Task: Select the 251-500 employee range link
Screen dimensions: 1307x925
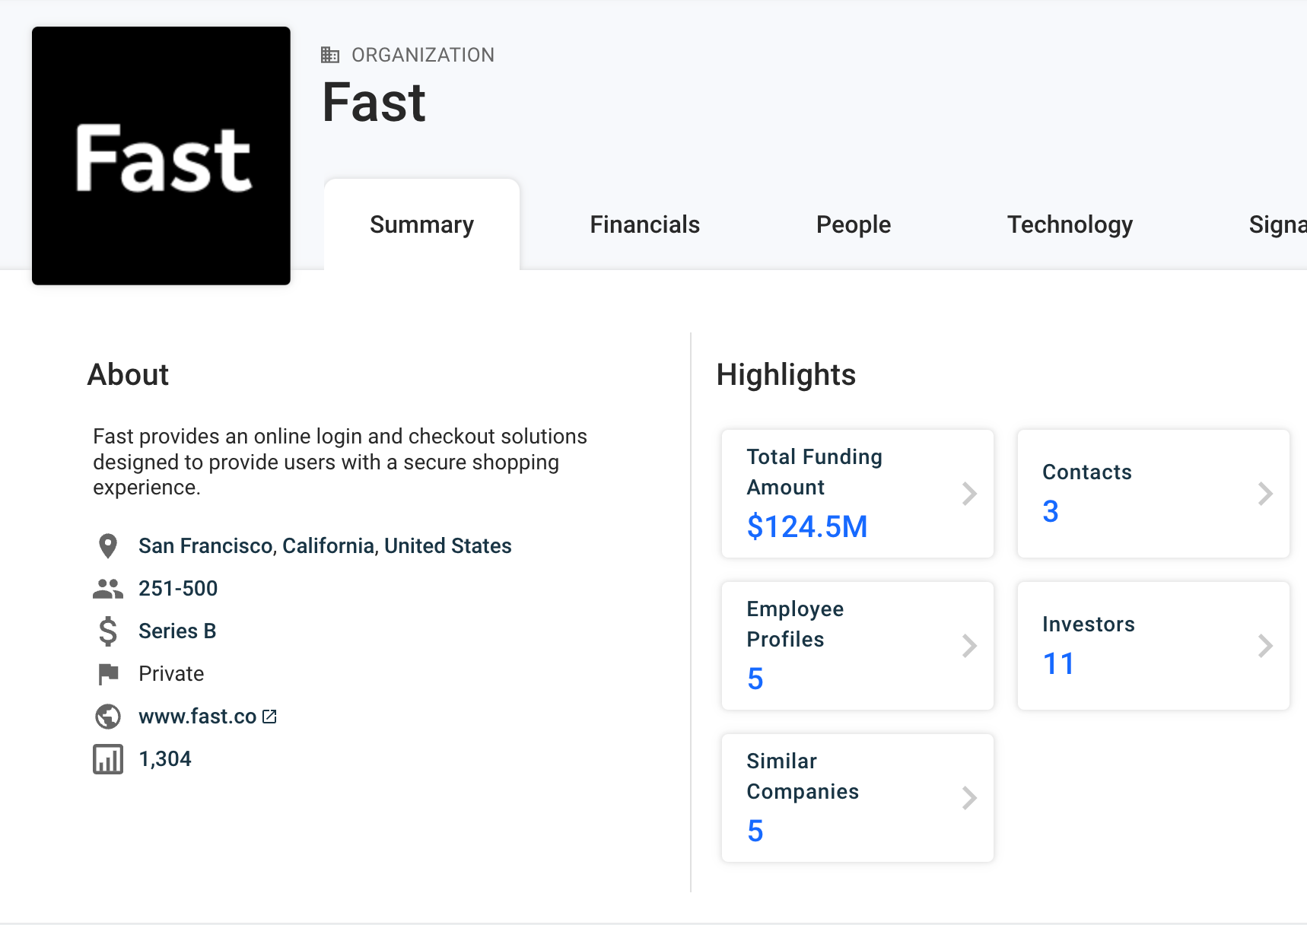Action: point(178,589)
